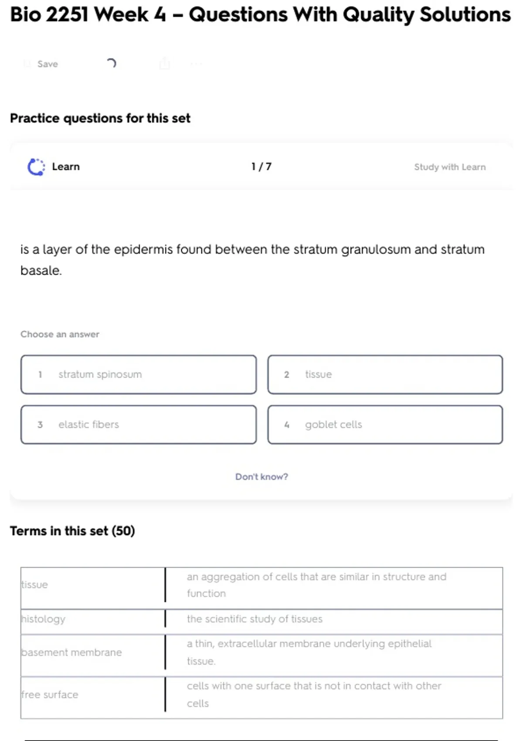Viewport: 523px width, 741px height.
Task: Click the Save bookmark button
Action: (x=41, y=64)
